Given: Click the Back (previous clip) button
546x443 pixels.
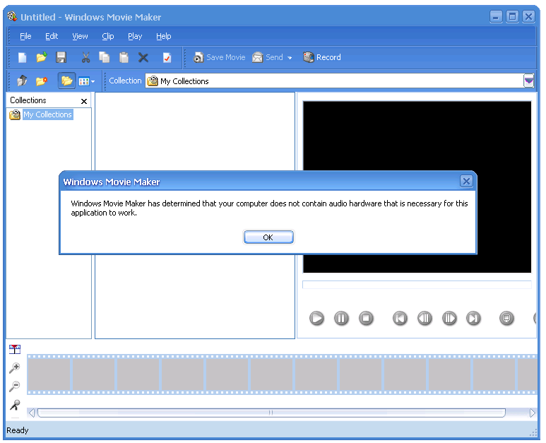Looking at the screenshot, I should 400,318.
